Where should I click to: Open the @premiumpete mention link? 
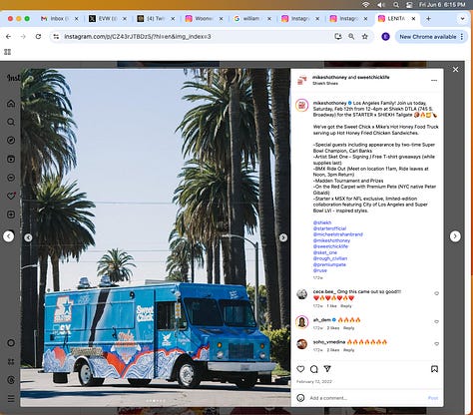(x=329, y=264)
